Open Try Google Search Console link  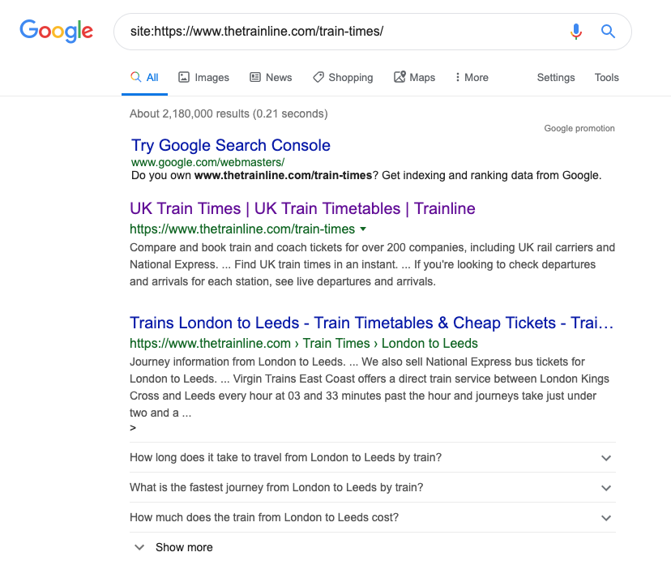pos(231,145)
